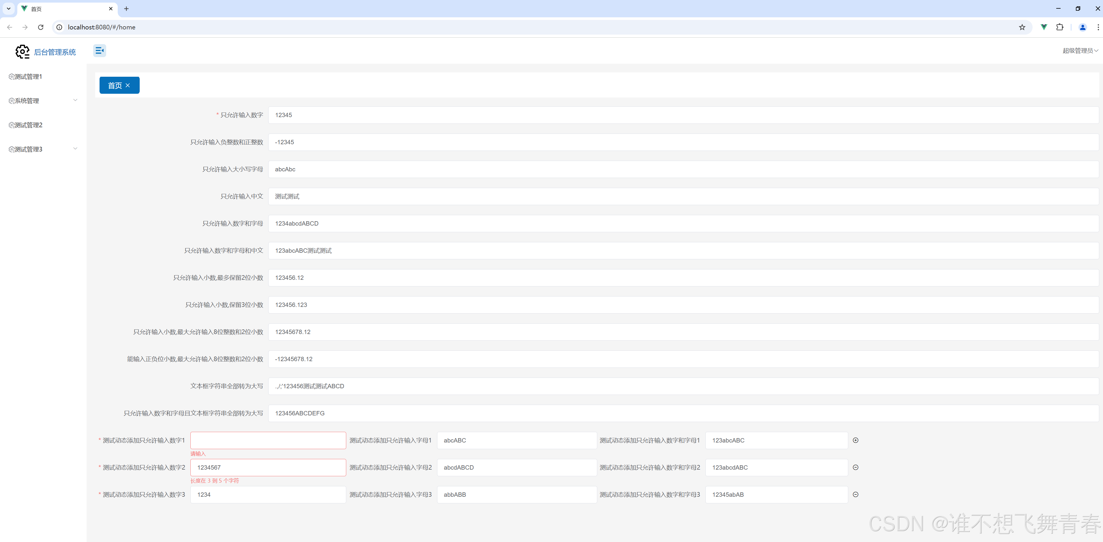Remove row 2 with its minus circle icon

(x=855, y=468)
